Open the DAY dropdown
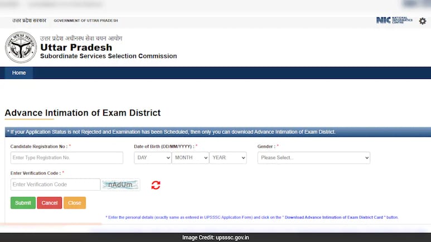Viewport: 431px width, 242px height. coord(153,158)
